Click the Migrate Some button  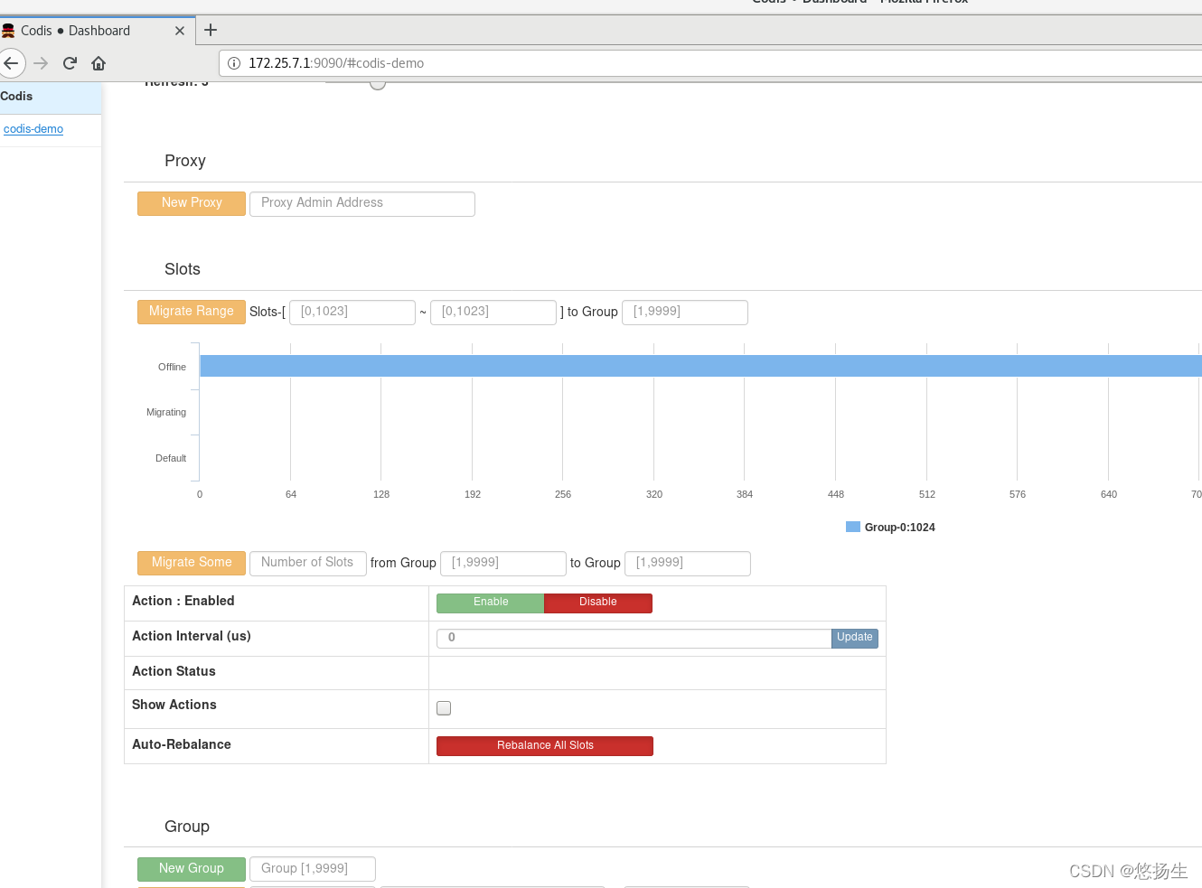[x=192, y=563]
